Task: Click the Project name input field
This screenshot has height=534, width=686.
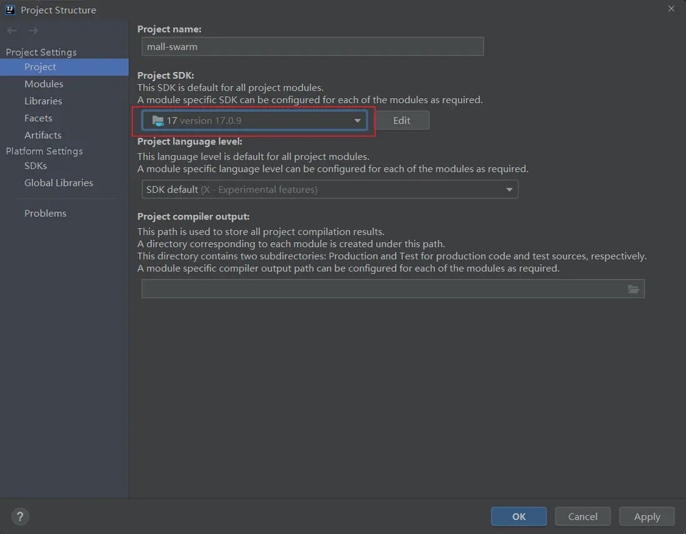Action: click(x=312, y=46)
